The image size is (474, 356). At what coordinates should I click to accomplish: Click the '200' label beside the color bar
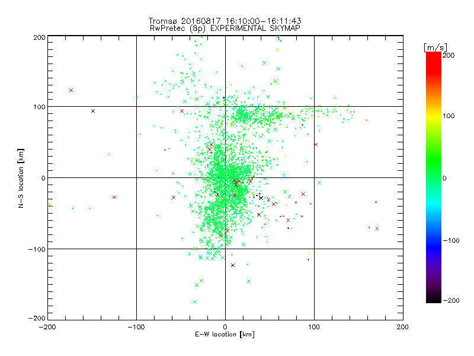click(449, 55)
